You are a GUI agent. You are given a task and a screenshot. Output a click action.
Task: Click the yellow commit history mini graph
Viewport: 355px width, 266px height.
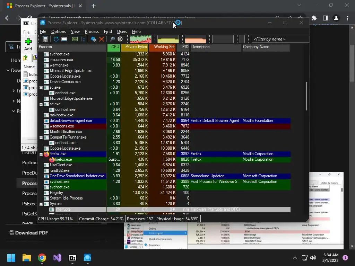pyautogui.click(x=168, y=39)
